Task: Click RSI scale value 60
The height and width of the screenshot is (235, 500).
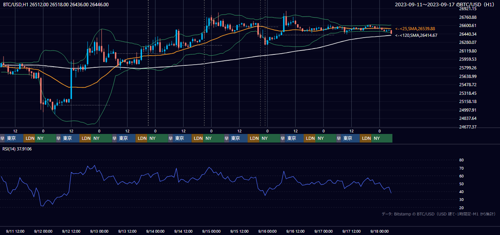Action: coord(461,176)
